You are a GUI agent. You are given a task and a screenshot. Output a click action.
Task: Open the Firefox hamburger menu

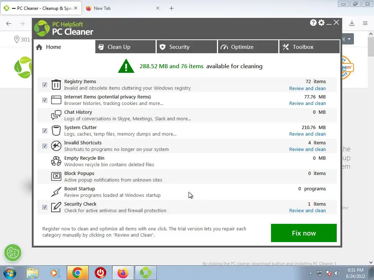365,23
